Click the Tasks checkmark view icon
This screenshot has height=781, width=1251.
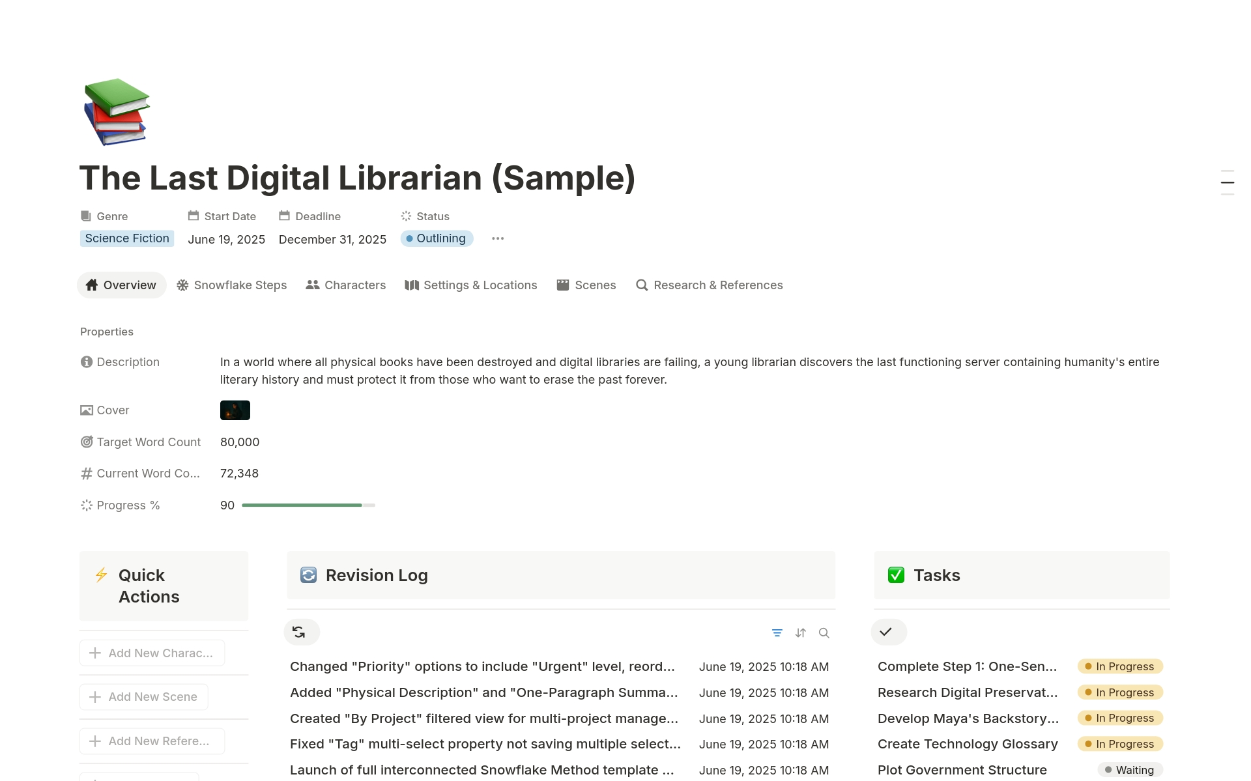click(x=885, y=632)
